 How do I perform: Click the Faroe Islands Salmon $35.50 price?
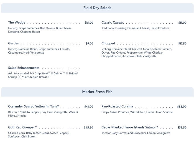[x=182, y=128]
